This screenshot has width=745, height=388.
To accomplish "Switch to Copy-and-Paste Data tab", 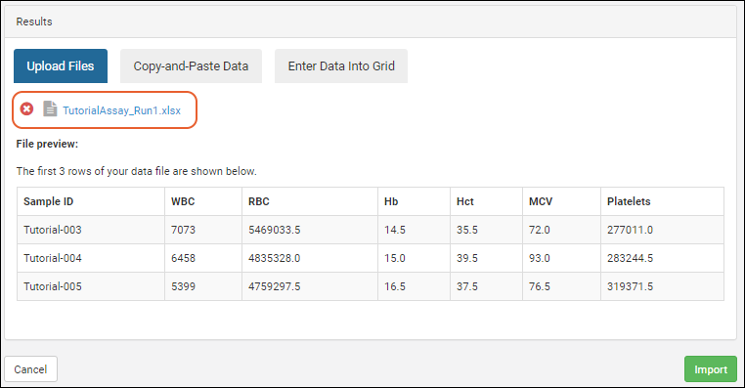I will pos(191,66).
